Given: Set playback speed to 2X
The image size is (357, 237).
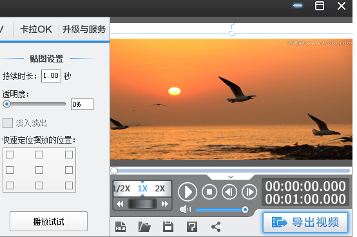Looking at the screenshot, I should click(160, 189).
